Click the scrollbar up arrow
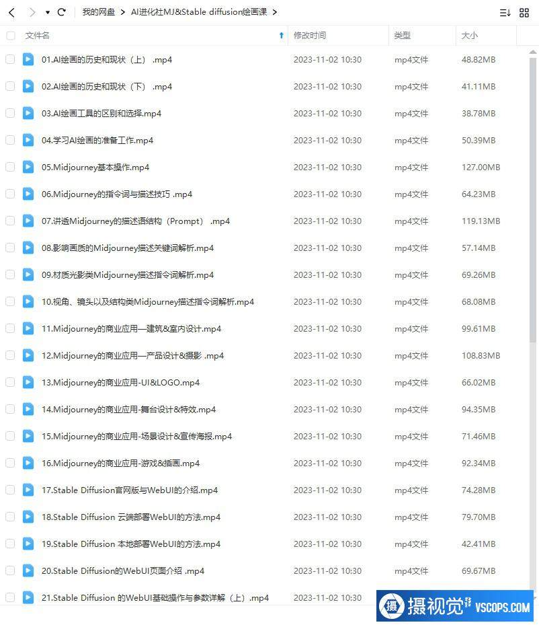Image resolution: width=539 pixels, height=627 pixels. (x=532, y=52)
